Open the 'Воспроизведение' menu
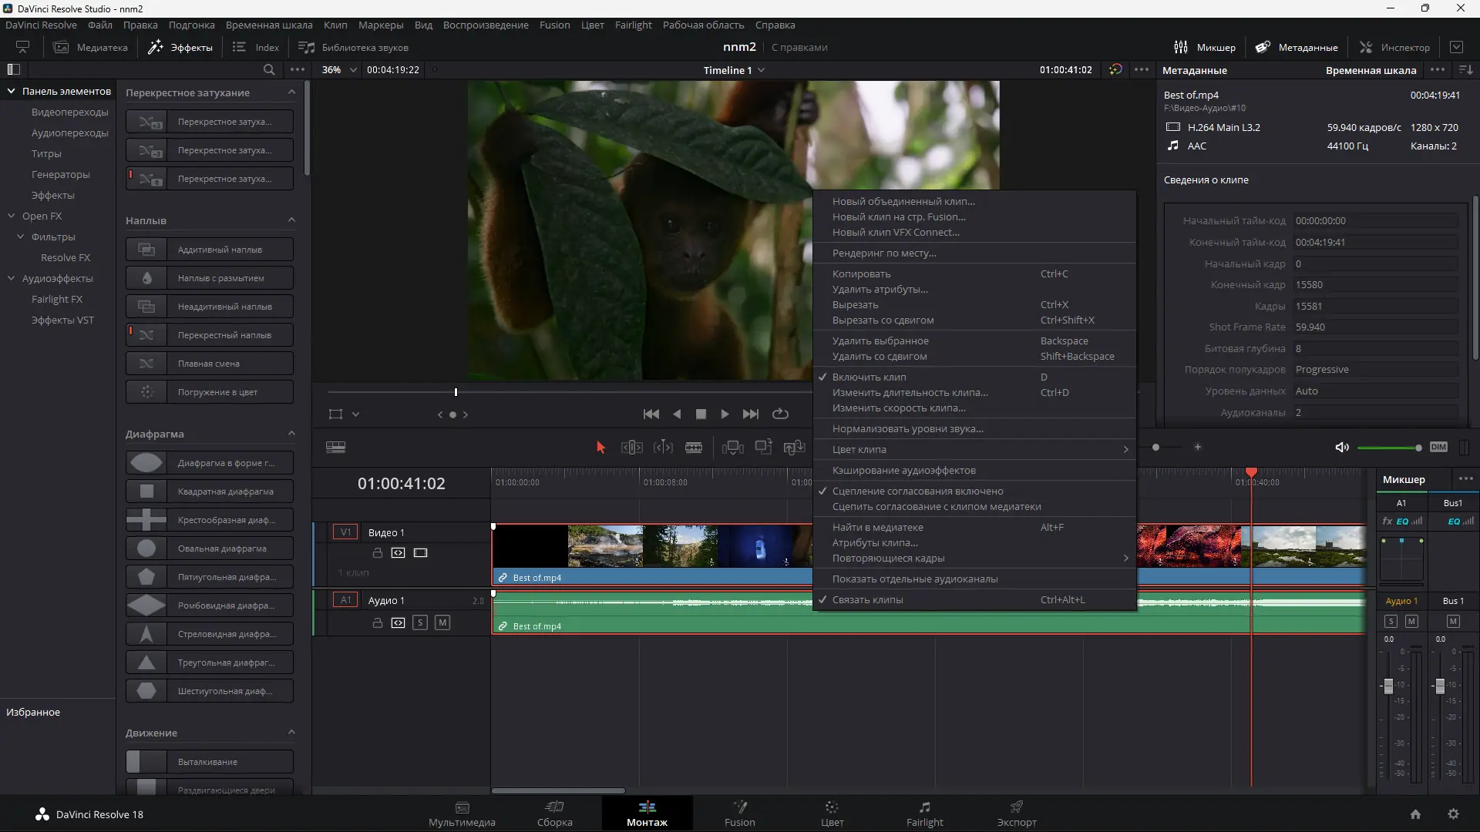 coord(486,25)
